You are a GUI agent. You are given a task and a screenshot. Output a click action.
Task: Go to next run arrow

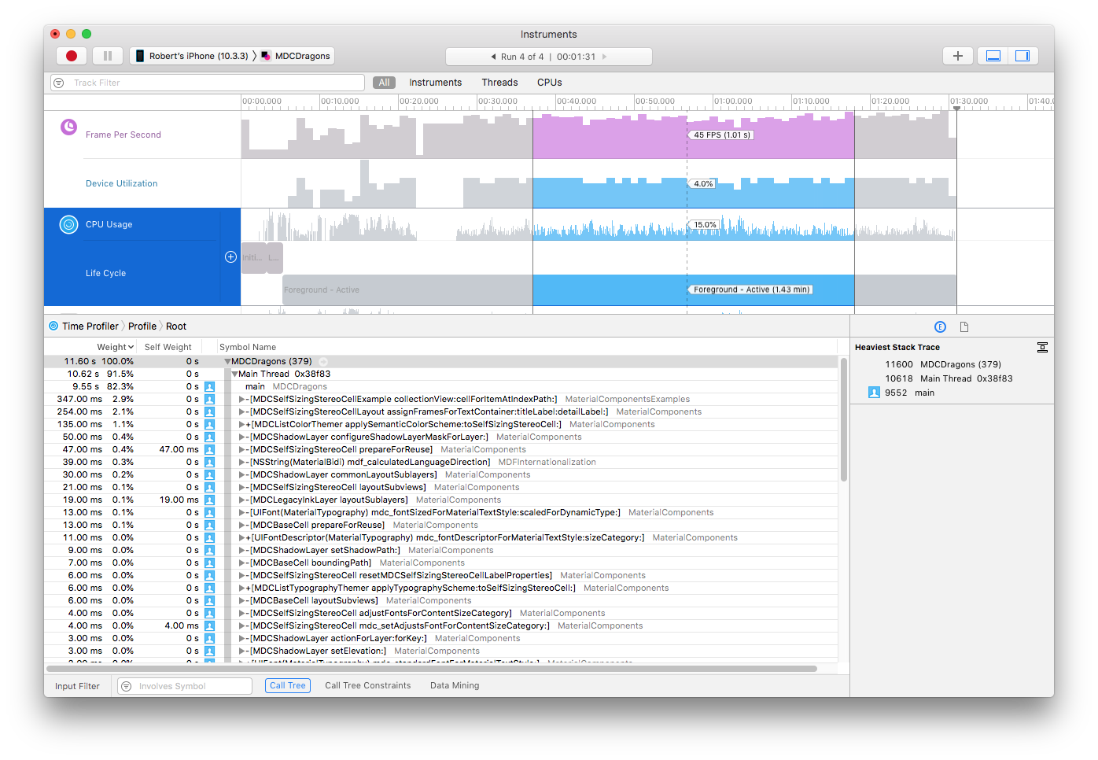(604, 57)
